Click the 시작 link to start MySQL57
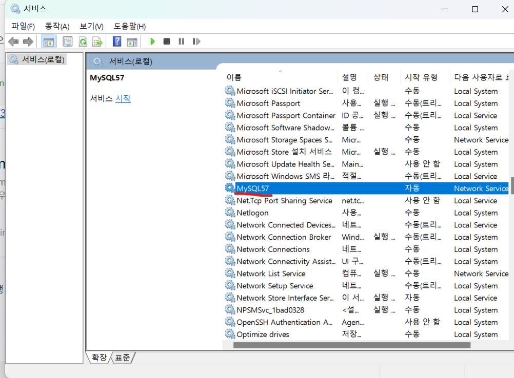The width and height of the screenshot is (514, 378). pyautogui.click(x=123, y=98)
